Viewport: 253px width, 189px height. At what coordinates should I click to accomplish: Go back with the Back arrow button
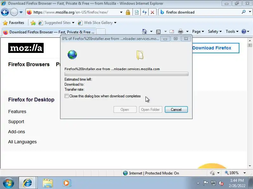point(5,12)
